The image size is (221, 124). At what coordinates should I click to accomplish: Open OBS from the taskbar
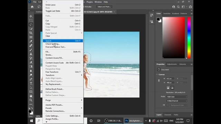pos(113,121)
